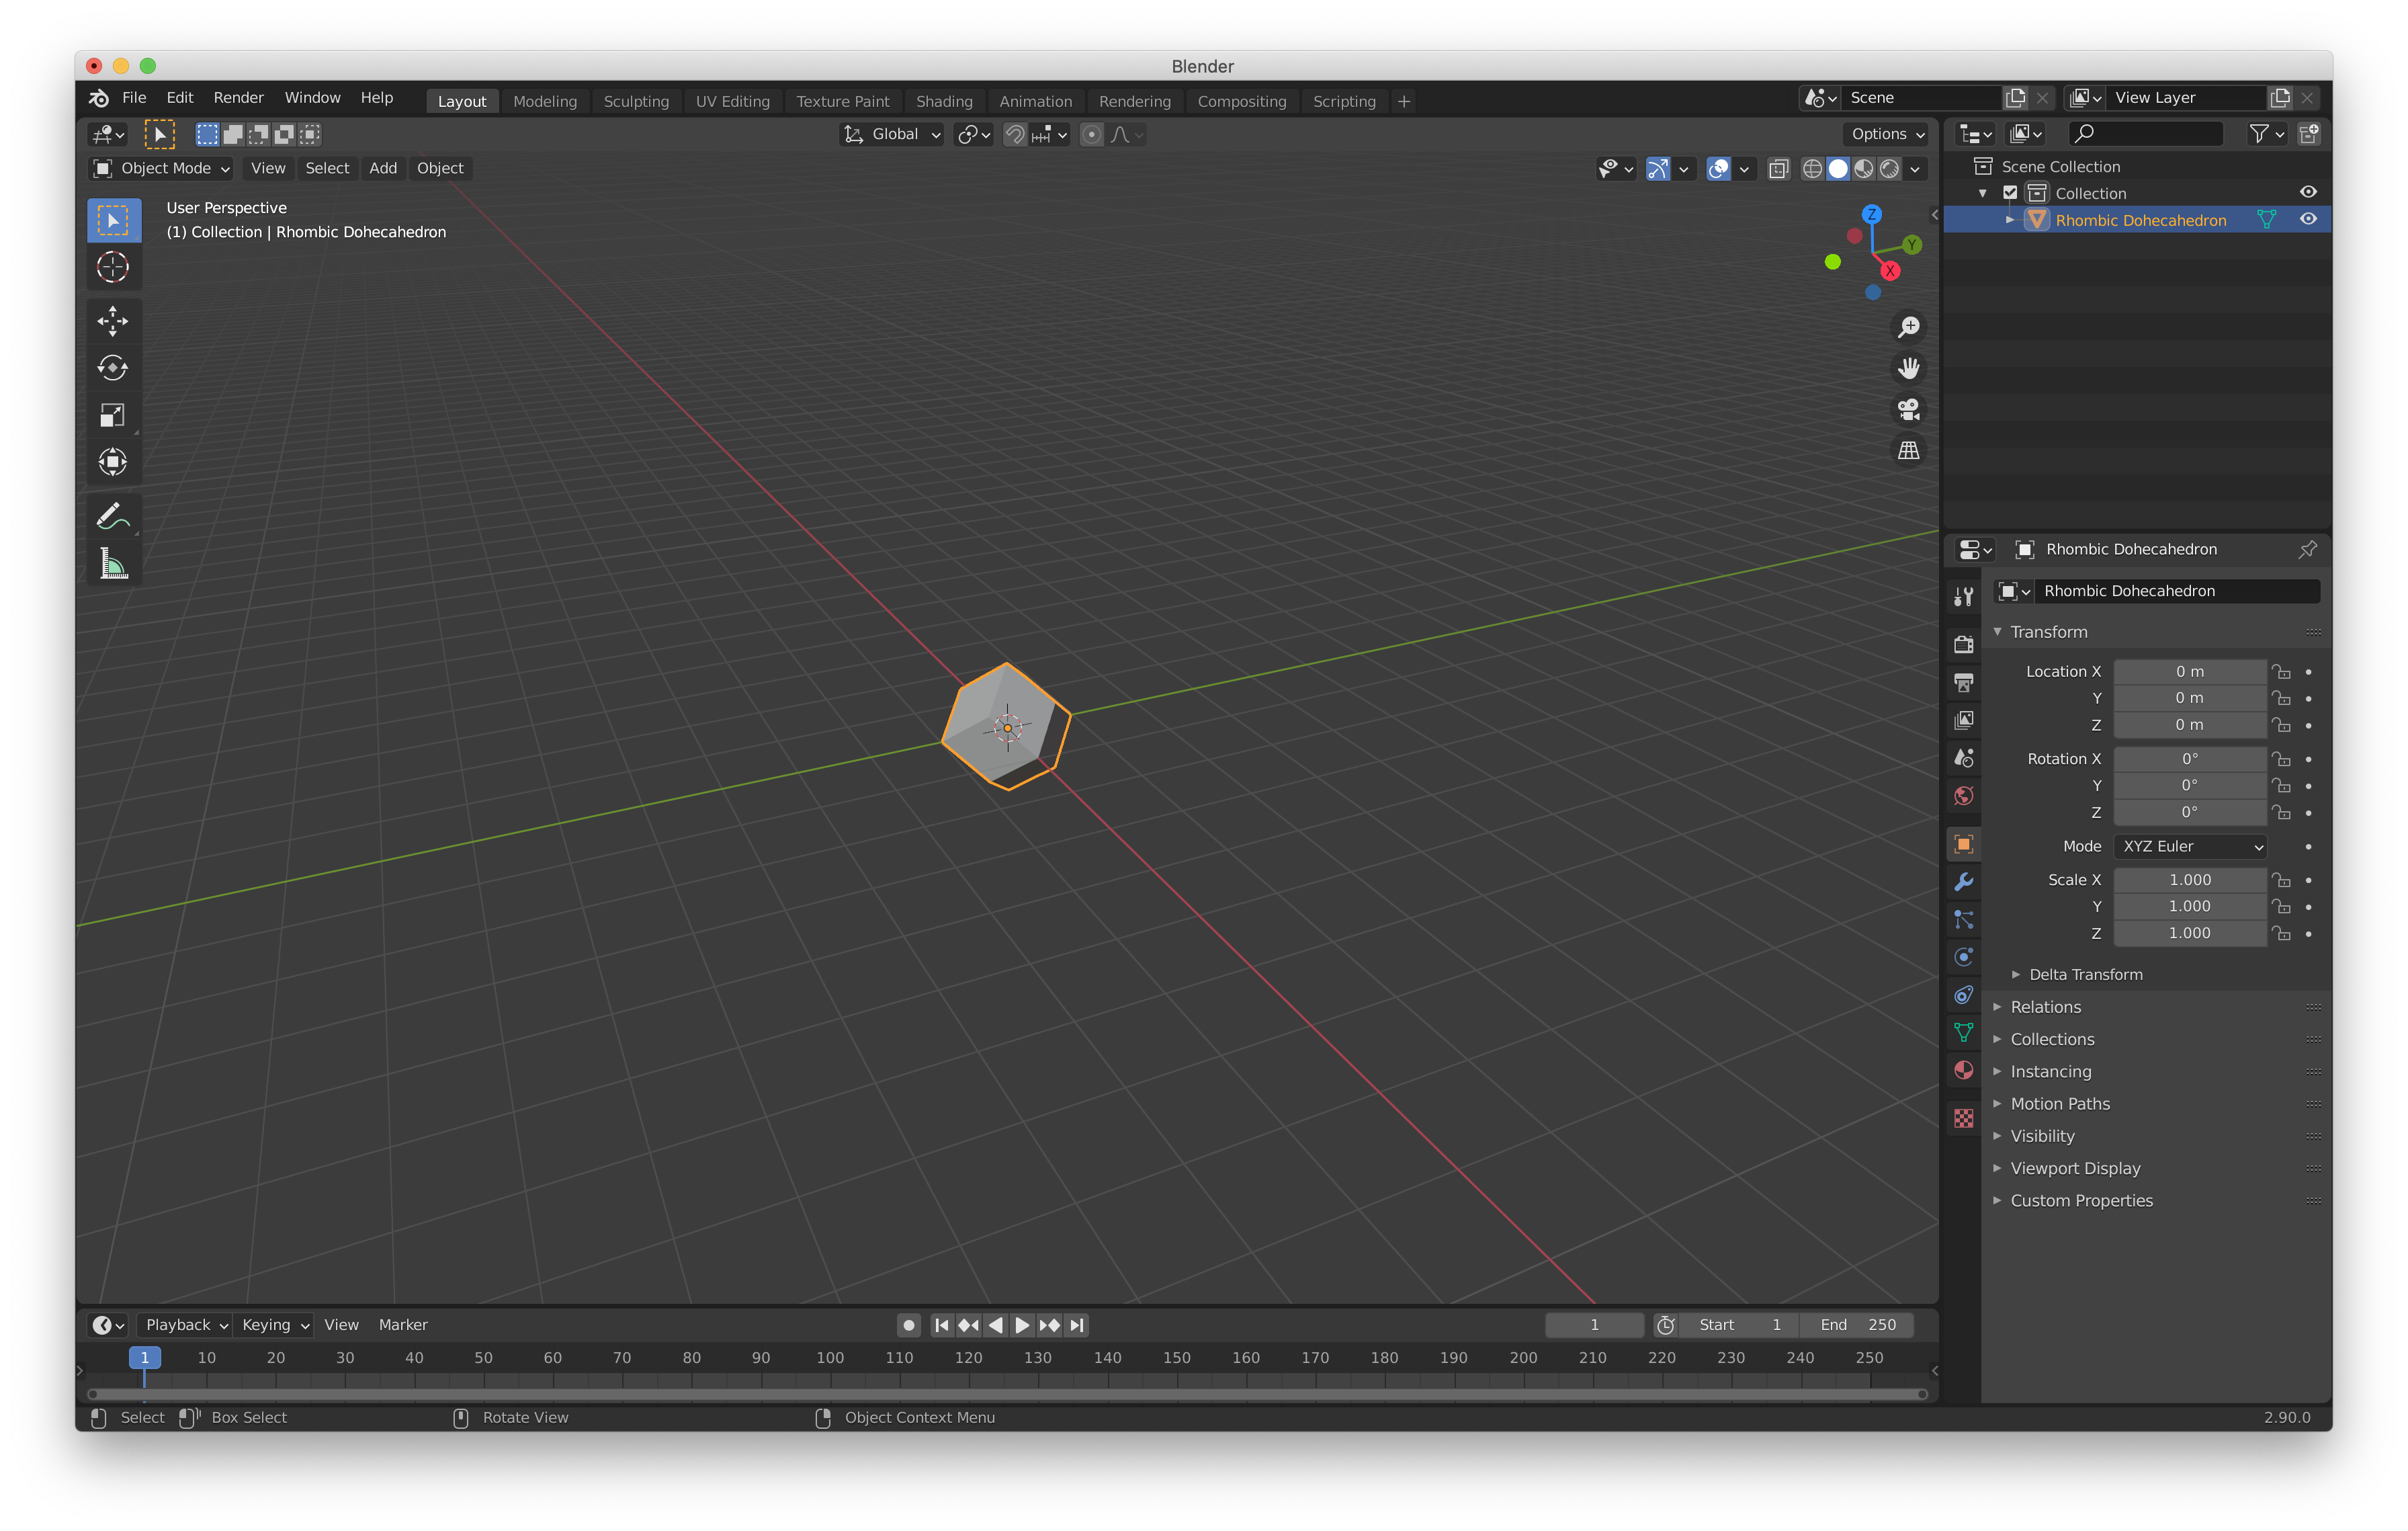2408x1531 pixels.
Task: Open the Material properties tab
Action: click(x=1963, y=1070)
